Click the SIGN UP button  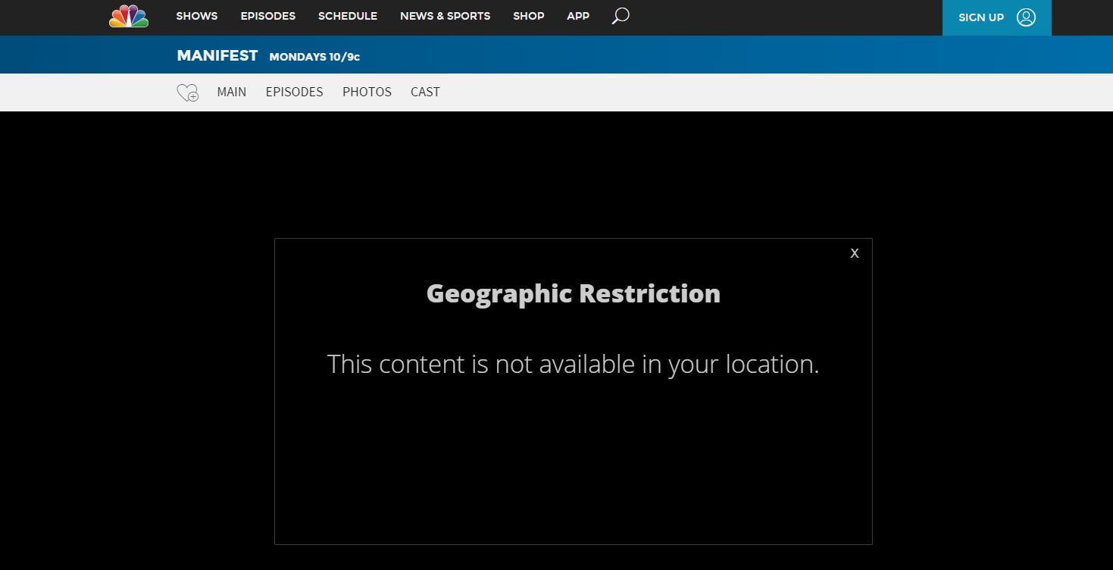click(997, 17)
